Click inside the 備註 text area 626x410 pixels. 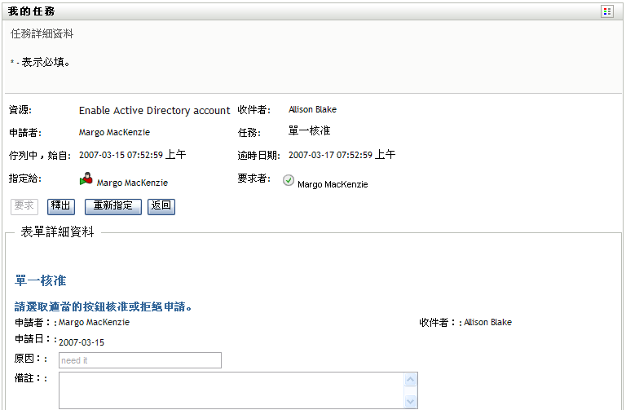231,390
